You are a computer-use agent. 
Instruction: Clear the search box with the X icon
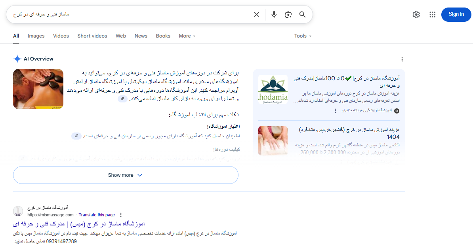click(x=256, y=15)
